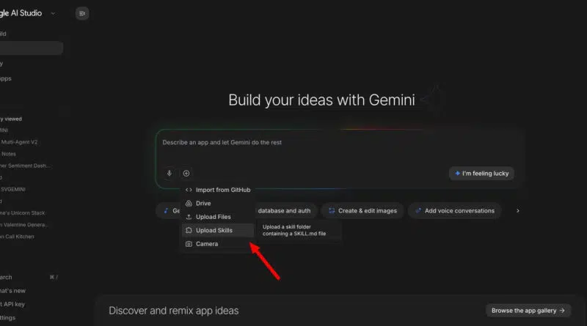Open the AI Studio title dropdown chevron

53,13
